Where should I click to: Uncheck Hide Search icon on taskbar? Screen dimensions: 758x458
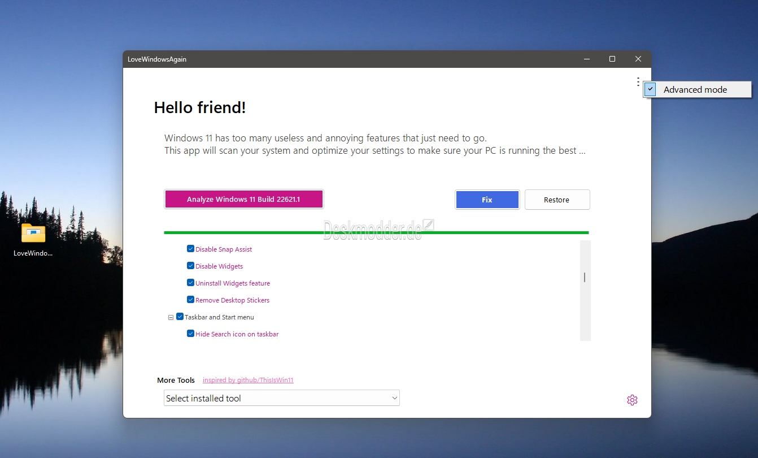pos(190,334)
